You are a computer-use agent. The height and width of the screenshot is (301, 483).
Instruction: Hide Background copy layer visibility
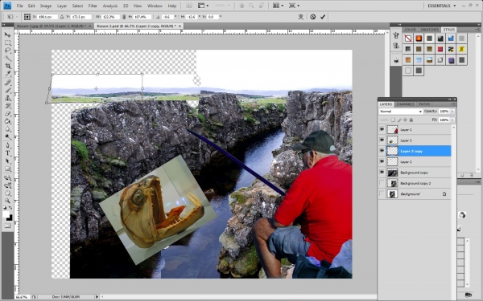pos(382,173)
